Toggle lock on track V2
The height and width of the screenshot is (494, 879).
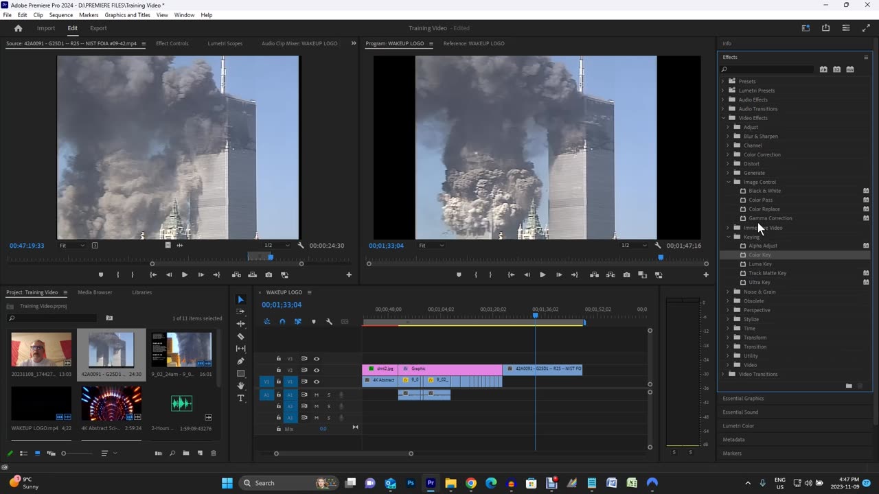click(x=278, y=370)
